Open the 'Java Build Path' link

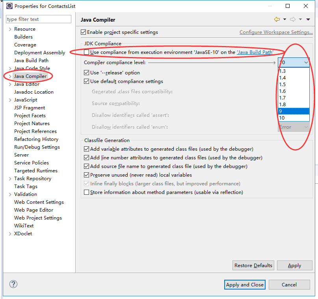coord(255,52)
